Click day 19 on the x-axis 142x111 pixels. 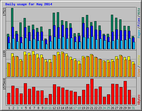point(83,108)
